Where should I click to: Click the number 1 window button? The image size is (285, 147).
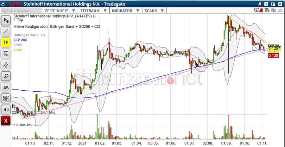click(266, 4)
